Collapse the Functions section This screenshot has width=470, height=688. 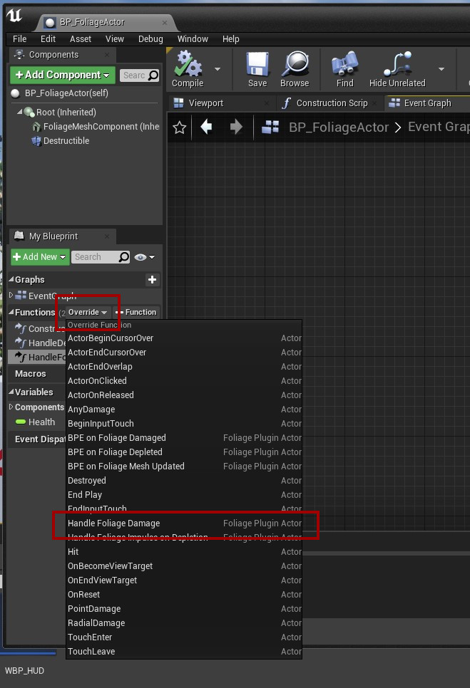[x=11, y=312]
